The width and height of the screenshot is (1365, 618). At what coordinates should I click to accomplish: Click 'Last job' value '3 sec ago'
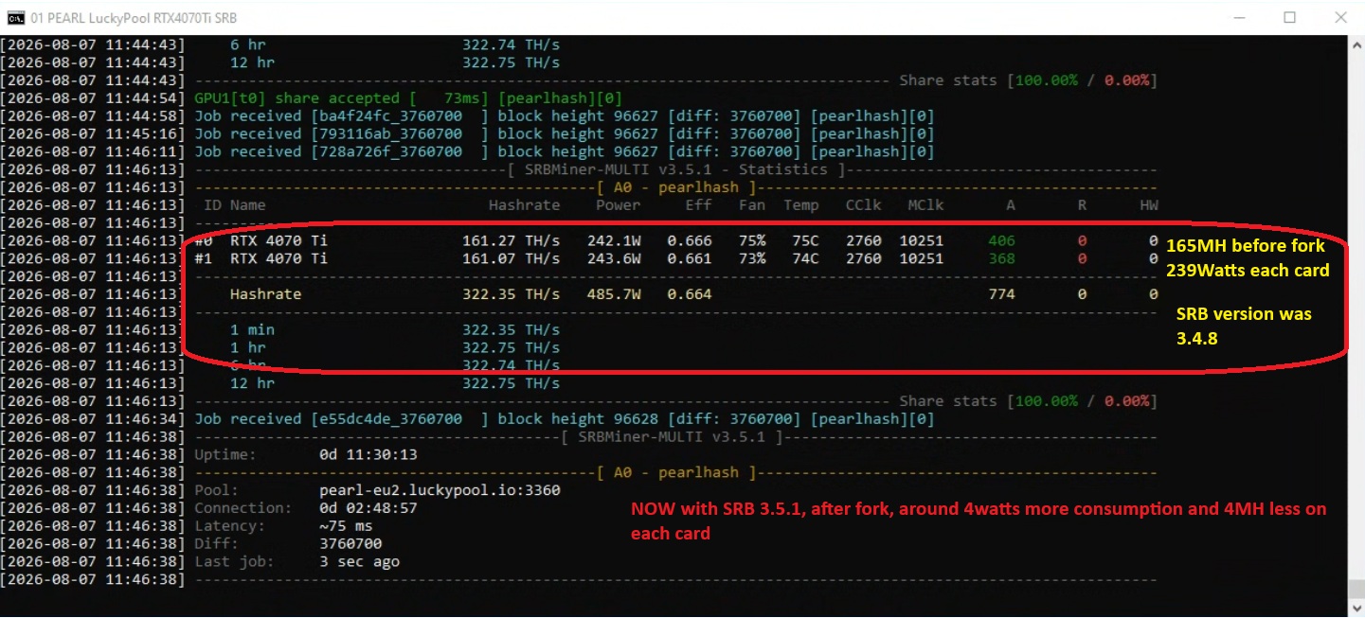(x=359, y=562)
